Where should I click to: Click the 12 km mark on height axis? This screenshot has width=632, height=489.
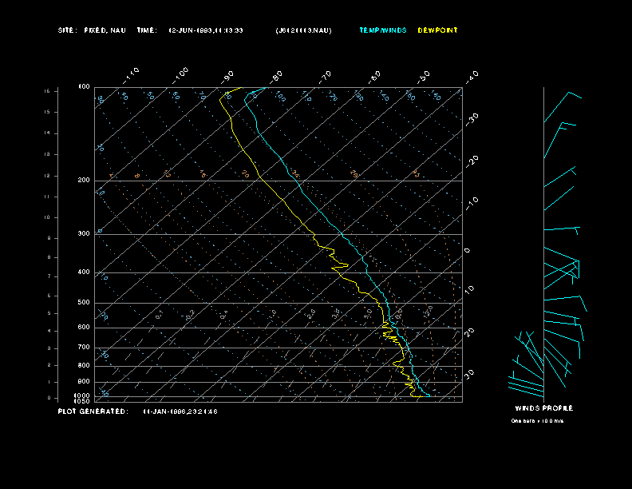click(x=47, y=176)
